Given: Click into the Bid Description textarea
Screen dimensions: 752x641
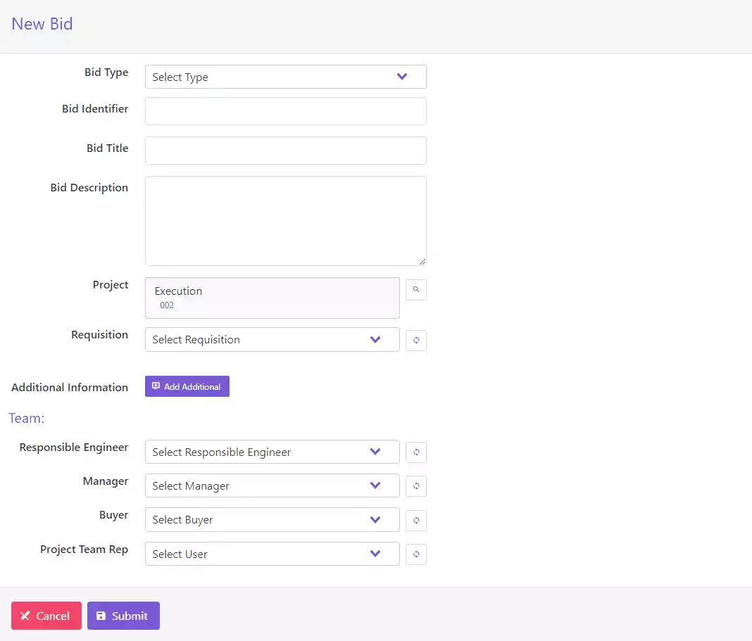Looking at the screenshot, I should 285,220.
